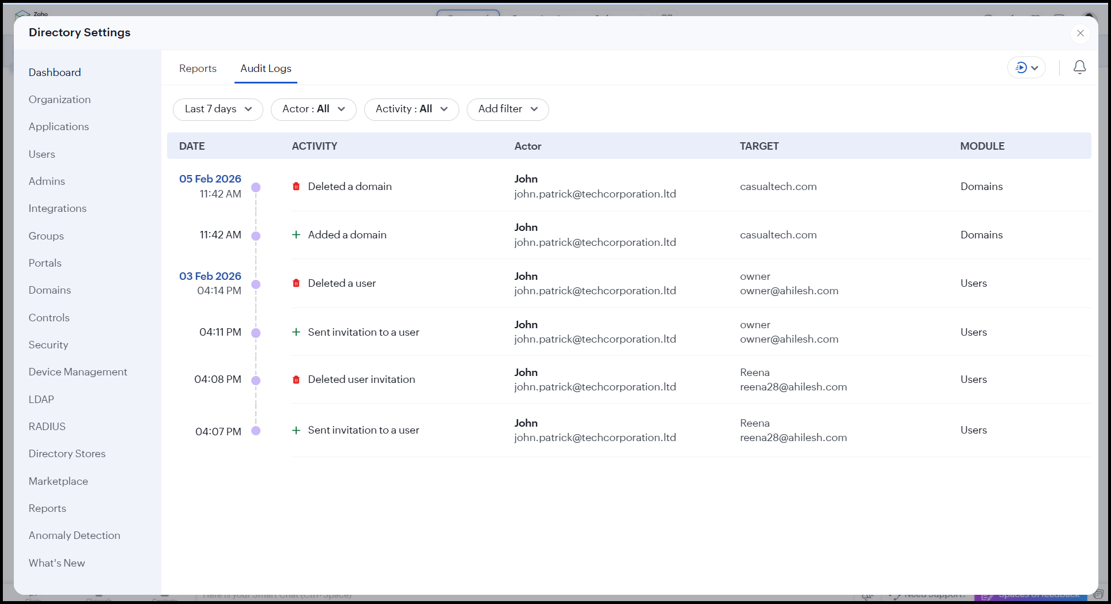The height and width of the screenshot is (604, 1111).
Task: Click the trash icon beside Deleted user invitation
Action: coord(296,379)
